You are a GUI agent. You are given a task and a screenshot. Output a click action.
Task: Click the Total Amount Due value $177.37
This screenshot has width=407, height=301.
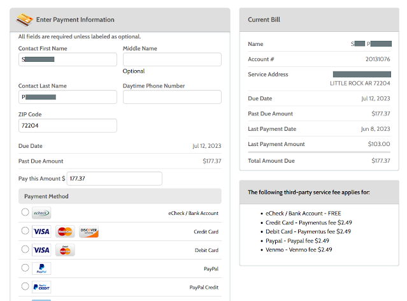pos(381,161)
